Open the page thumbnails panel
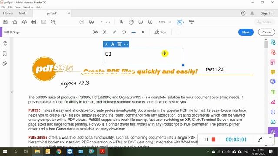This screenshot has width=278, height=156. click(5, 44)
